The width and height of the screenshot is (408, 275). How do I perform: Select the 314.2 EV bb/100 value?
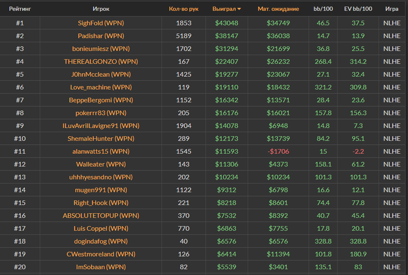(358, 61)
